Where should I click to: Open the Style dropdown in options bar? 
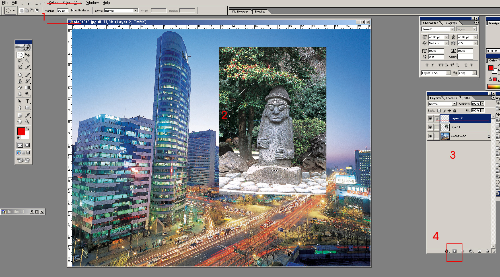[135, 11]
